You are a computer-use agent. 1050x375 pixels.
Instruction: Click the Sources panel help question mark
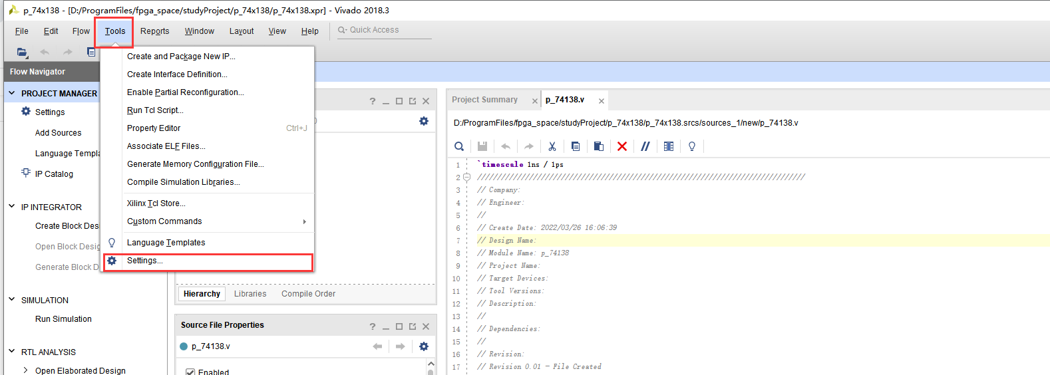tap(373, 101)
